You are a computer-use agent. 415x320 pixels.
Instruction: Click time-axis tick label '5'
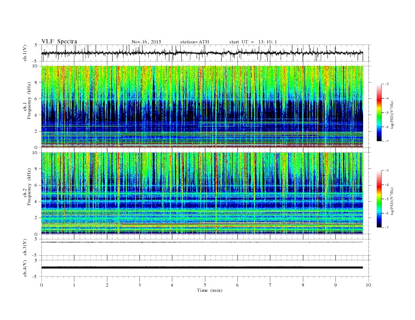(x=205, y=285)
